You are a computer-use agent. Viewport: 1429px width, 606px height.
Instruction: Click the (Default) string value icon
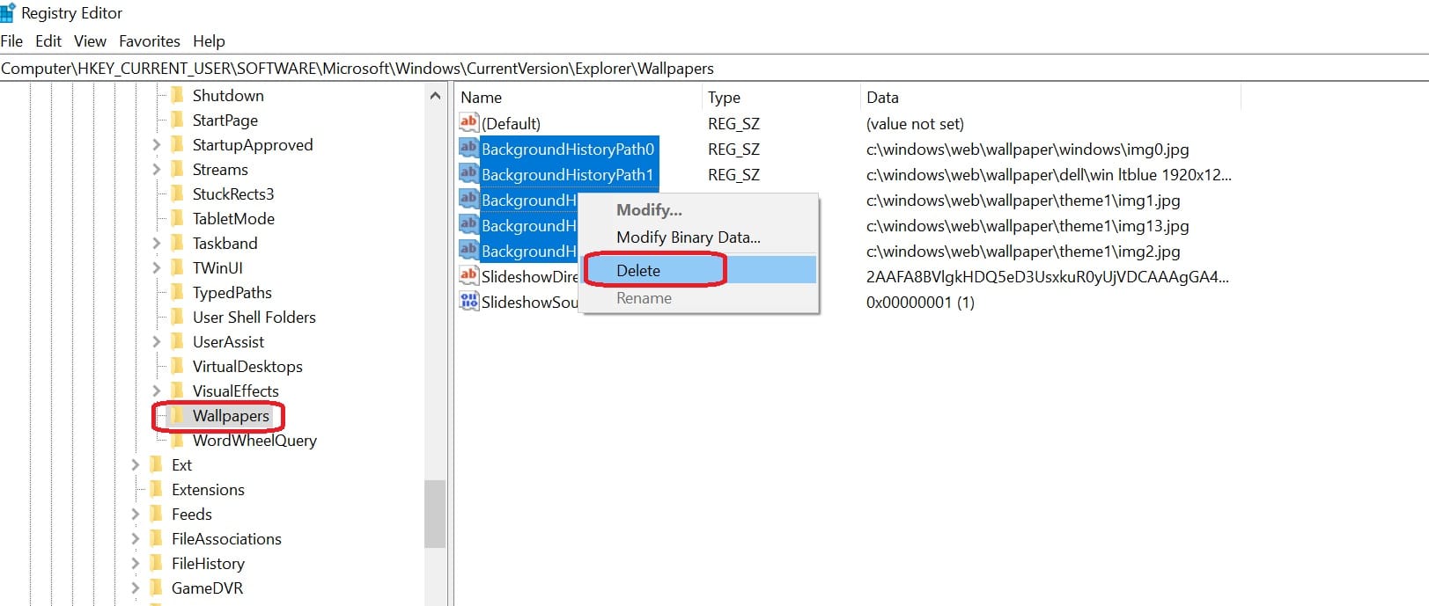468,123
